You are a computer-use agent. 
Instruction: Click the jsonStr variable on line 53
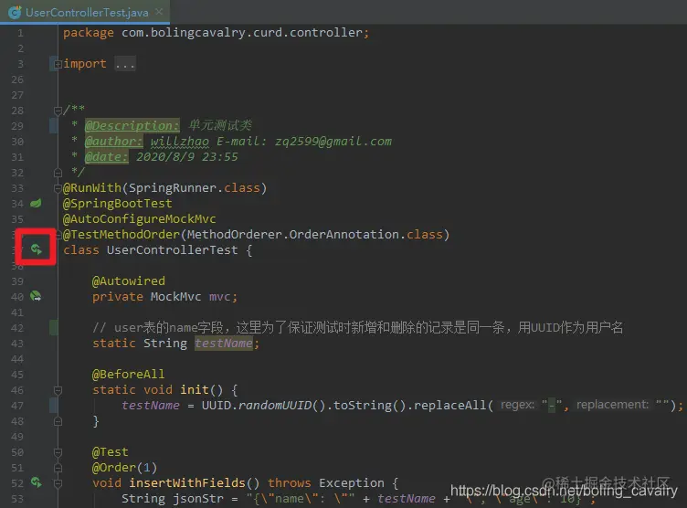coord(197,499)
